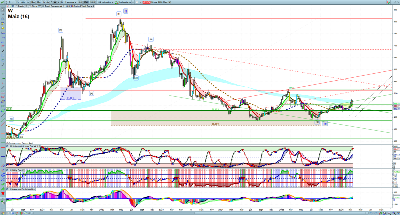Screen dimensions: 400x215
Task: Open the 1 semana timeframe dropdown
Action: tap(70, 2)
